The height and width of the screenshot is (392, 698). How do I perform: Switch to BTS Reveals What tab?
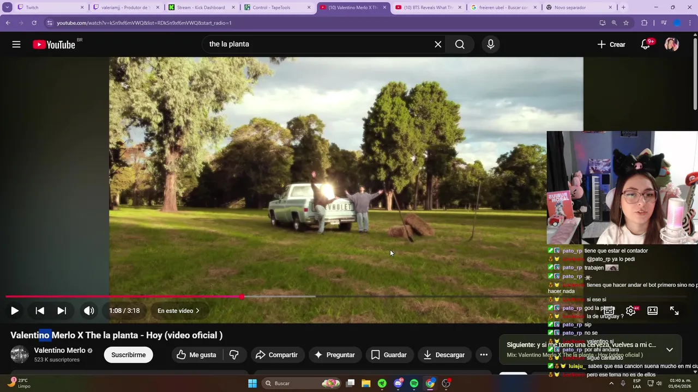[429, 8]
